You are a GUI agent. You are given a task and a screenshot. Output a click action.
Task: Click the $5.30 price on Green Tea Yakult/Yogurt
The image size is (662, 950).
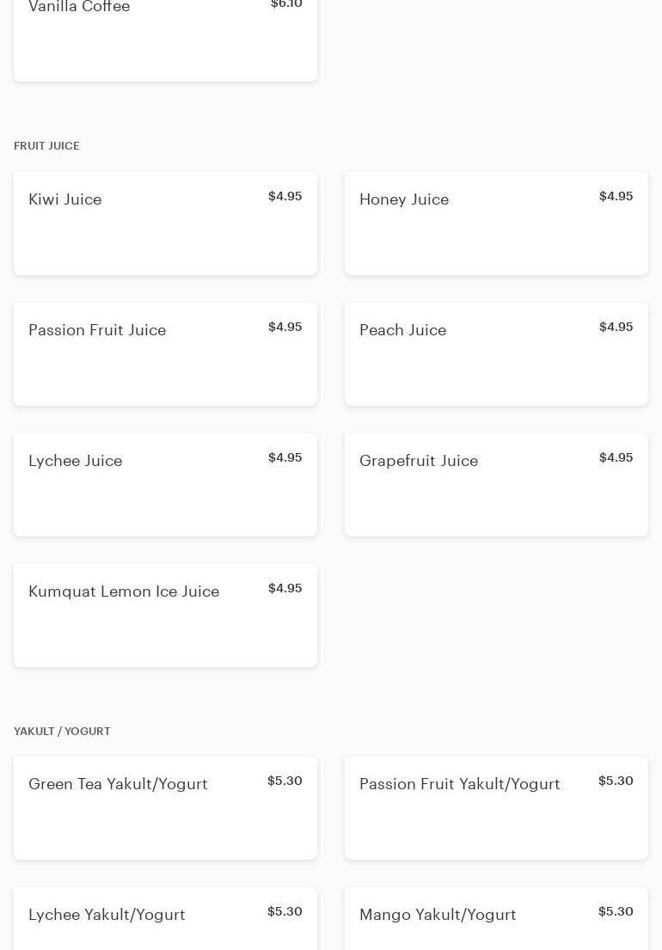[x=285, y=781]
